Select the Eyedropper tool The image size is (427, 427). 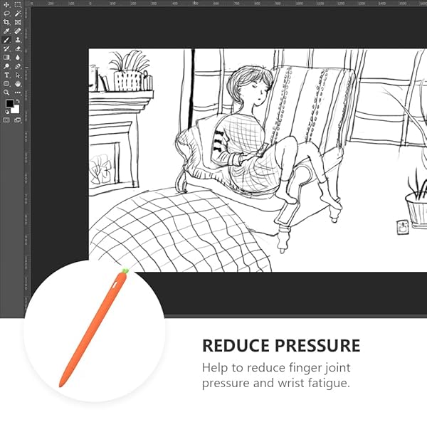[x=7, y=31]
